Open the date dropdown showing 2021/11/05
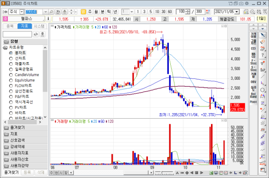The height and width of the screenshot is (178, 269). tap(237, 12)
